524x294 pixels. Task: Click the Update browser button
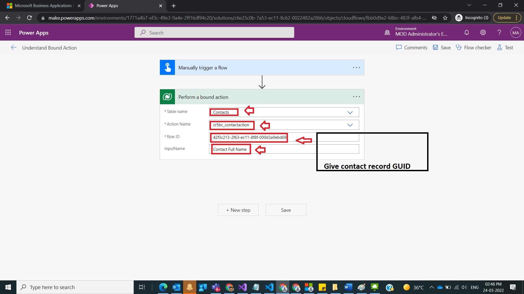504,17
